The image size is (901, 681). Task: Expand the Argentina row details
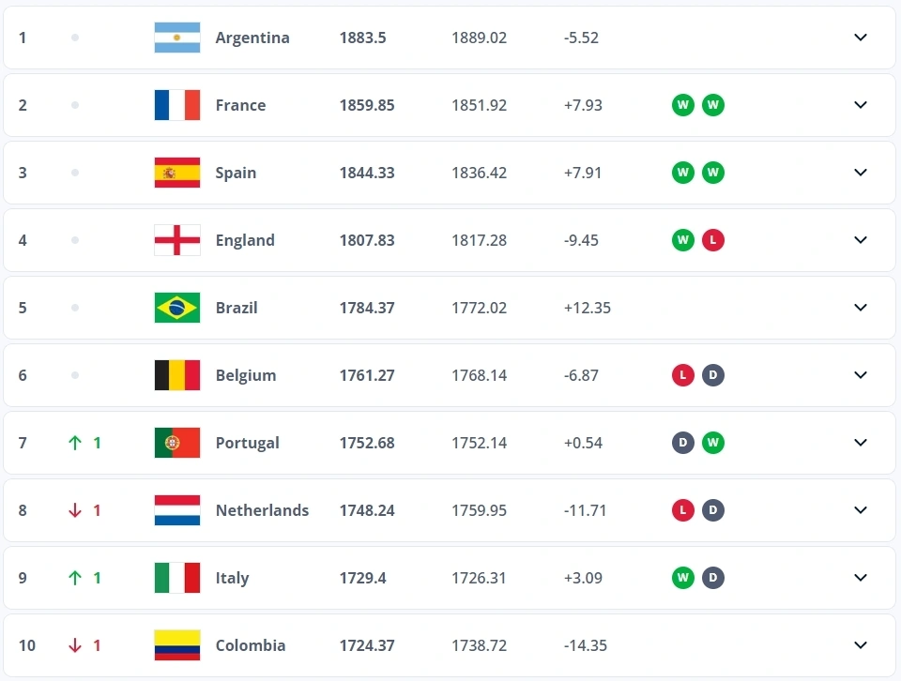click(861, 38)
